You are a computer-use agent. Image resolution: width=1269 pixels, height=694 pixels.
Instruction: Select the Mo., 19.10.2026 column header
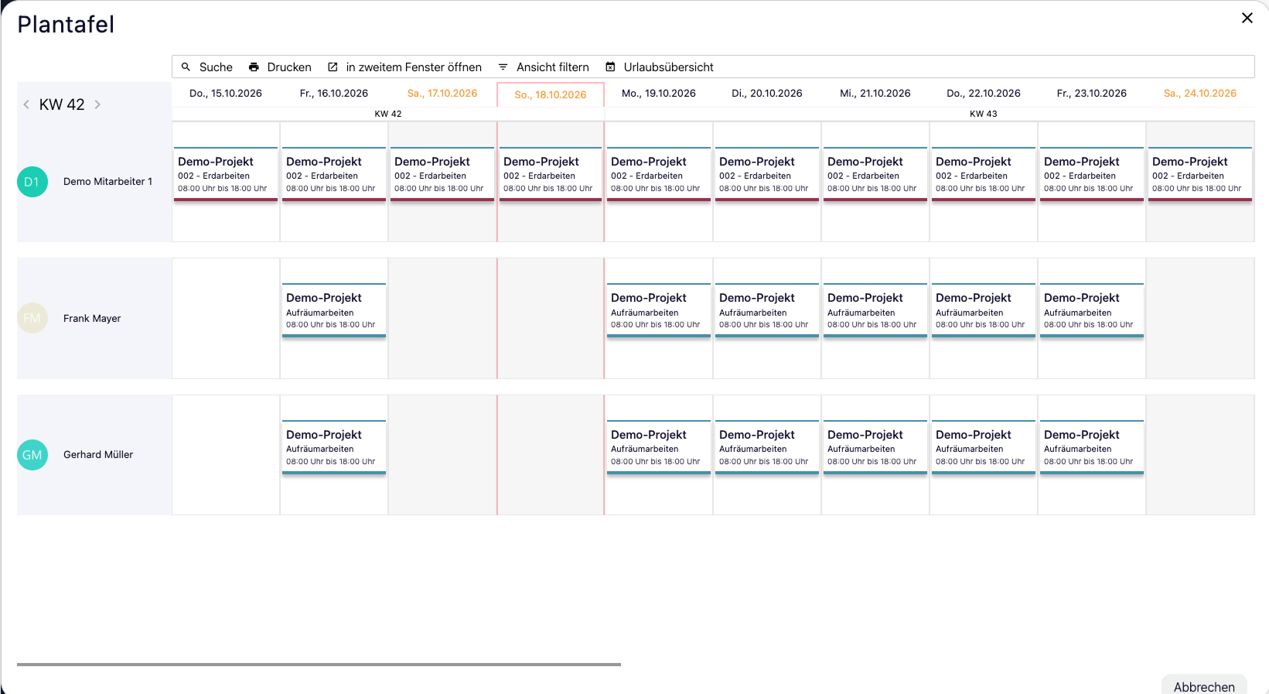pyautogui.click(x=659, y=94)
